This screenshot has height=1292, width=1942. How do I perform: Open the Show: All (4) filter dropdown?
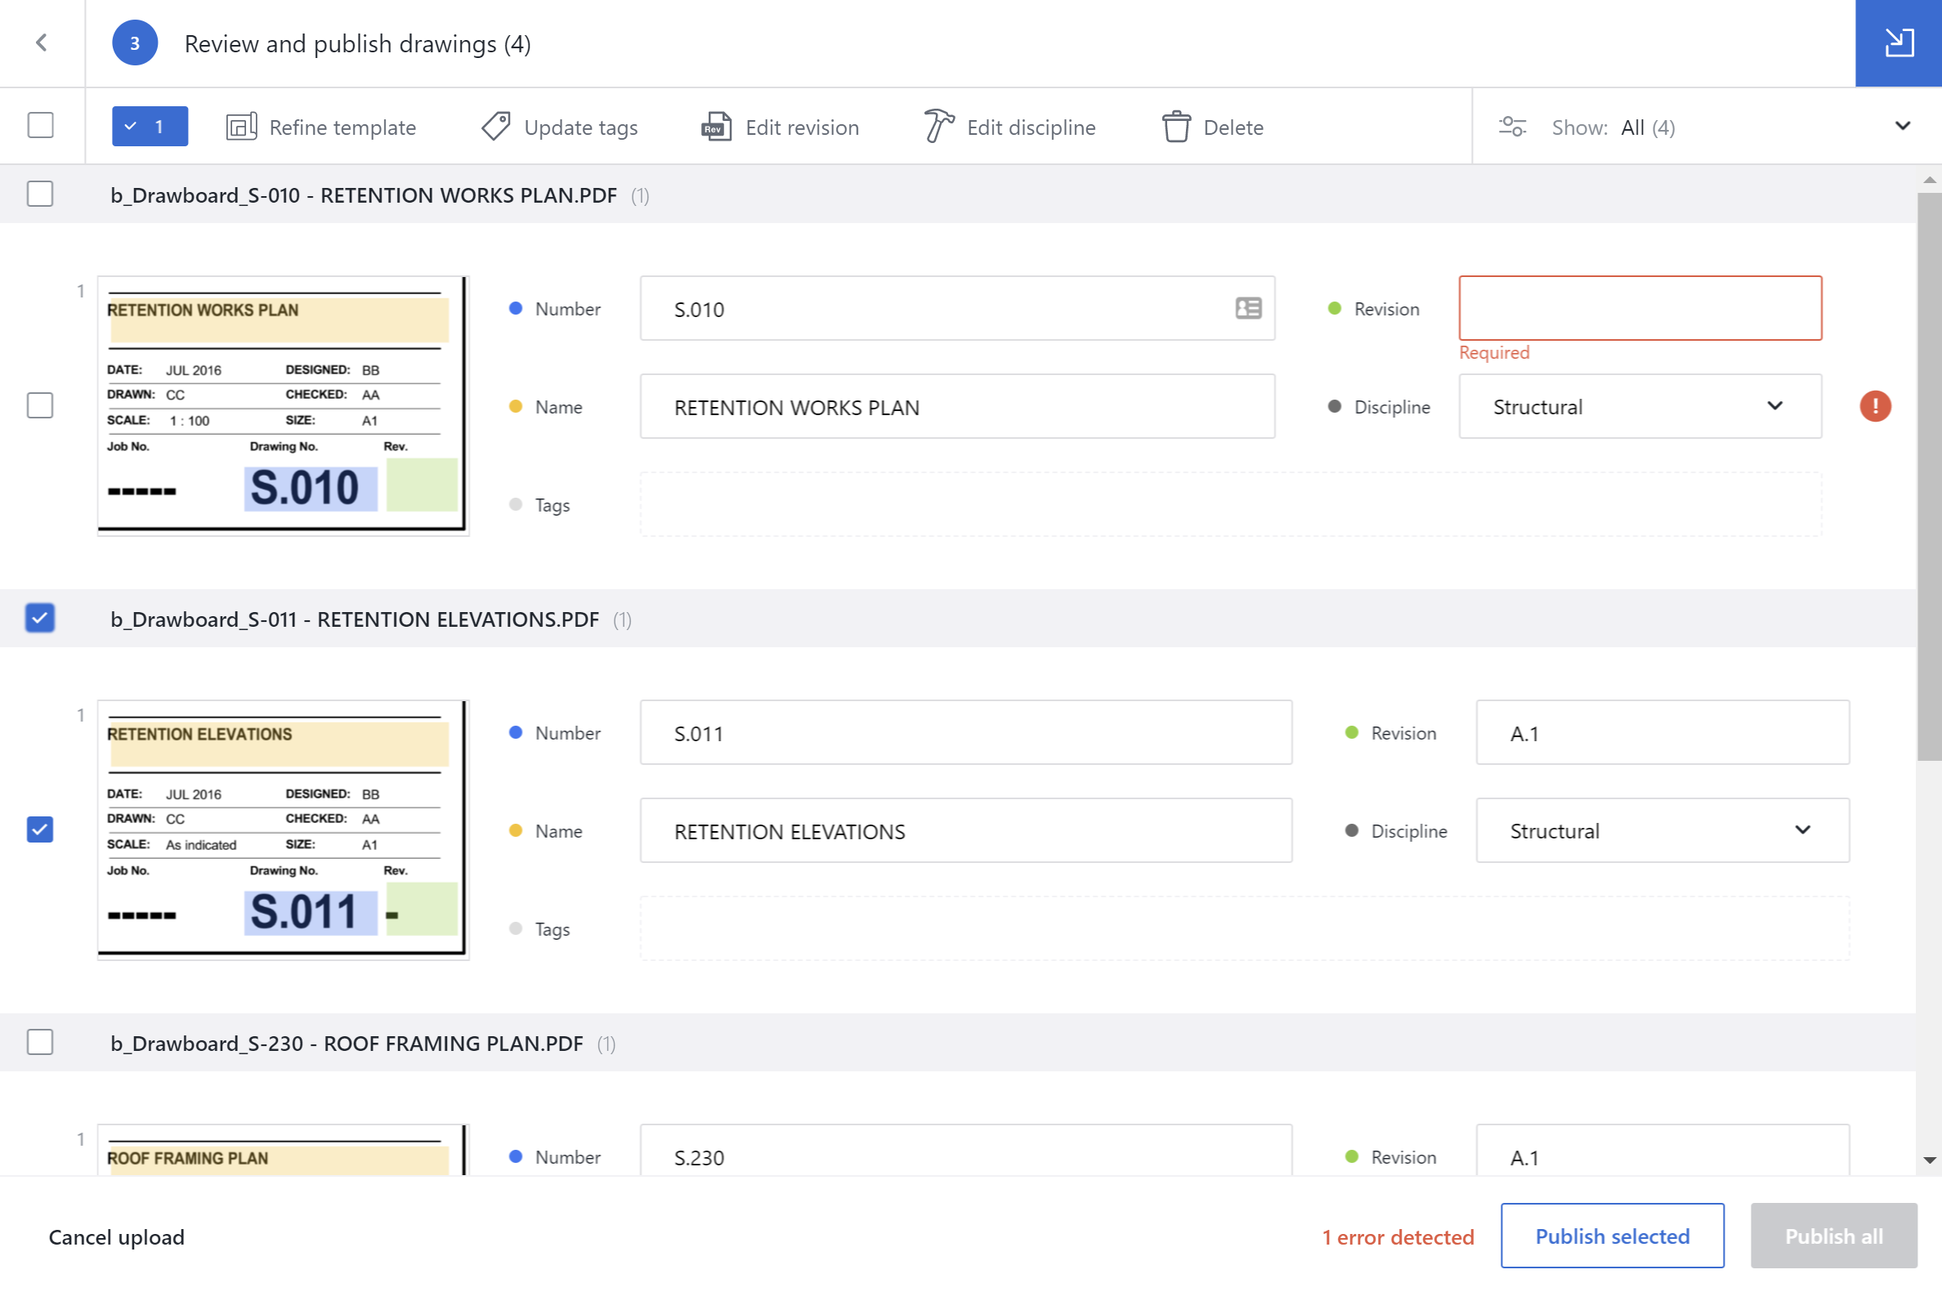pyautogui.click(x=1706, y=127)
